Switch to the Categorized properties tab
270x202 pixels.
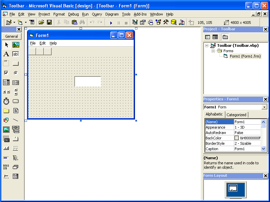(x=236, y=115)
